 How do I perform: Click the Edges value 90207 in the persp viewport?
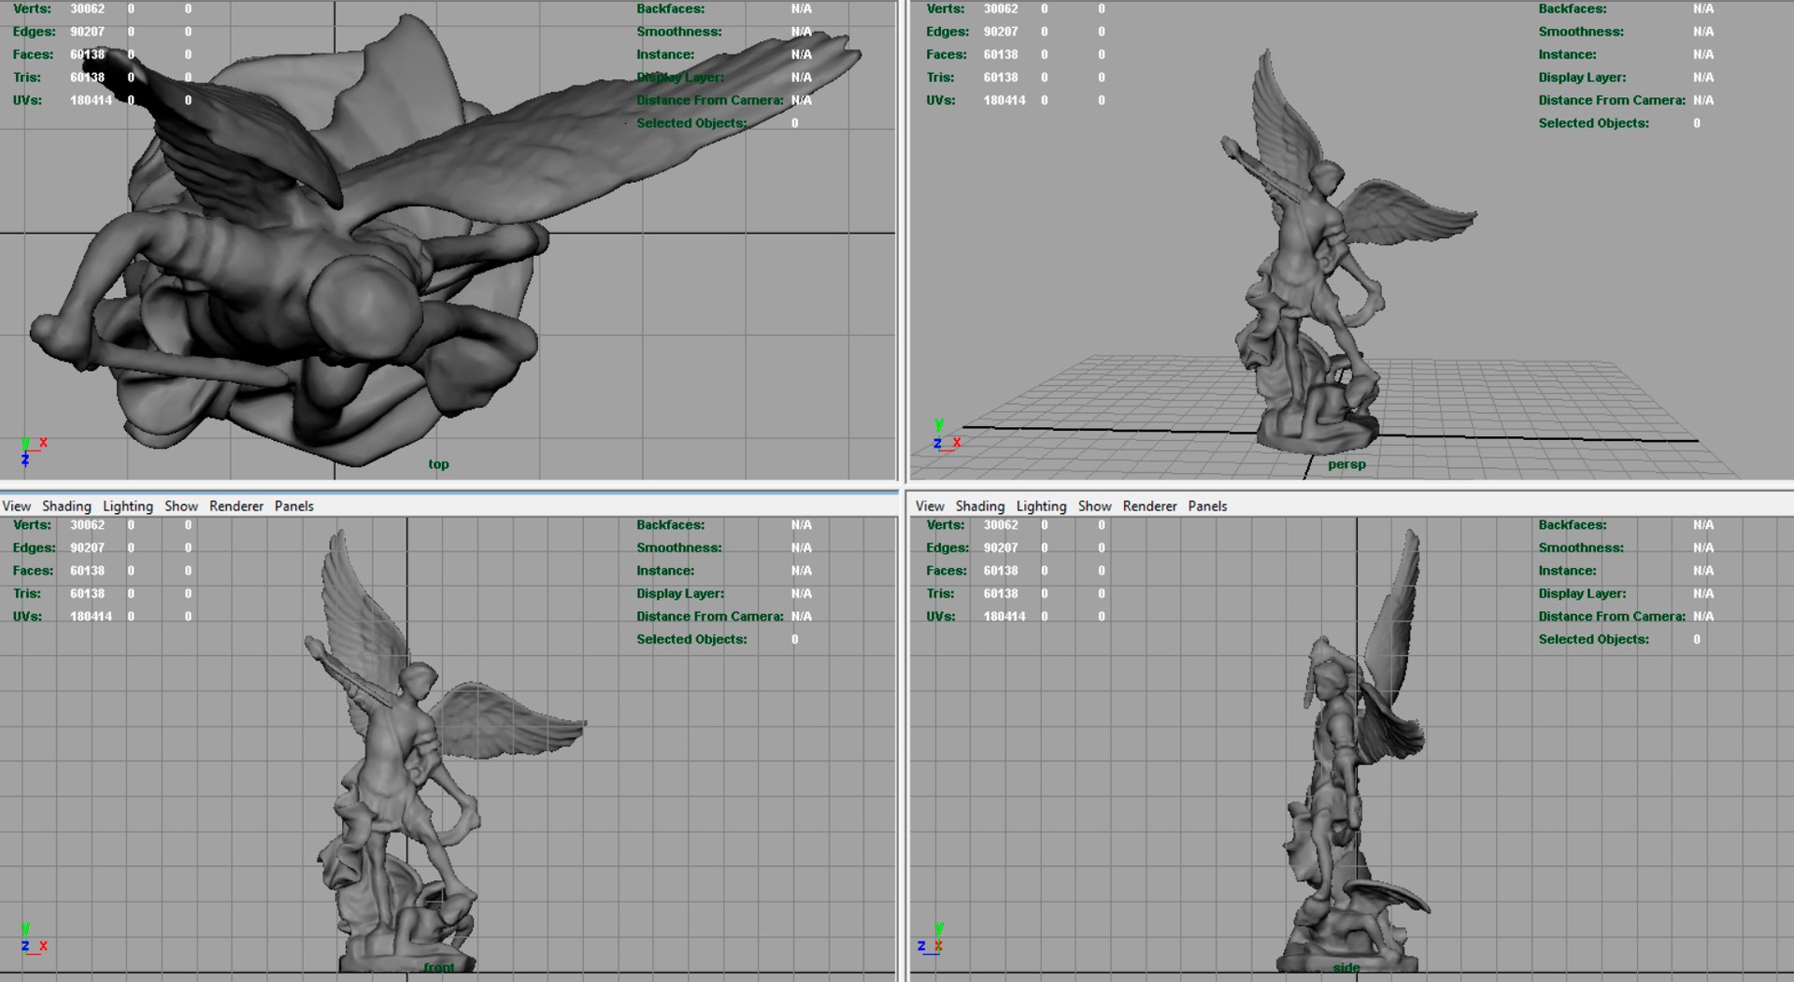(1001, 32)
